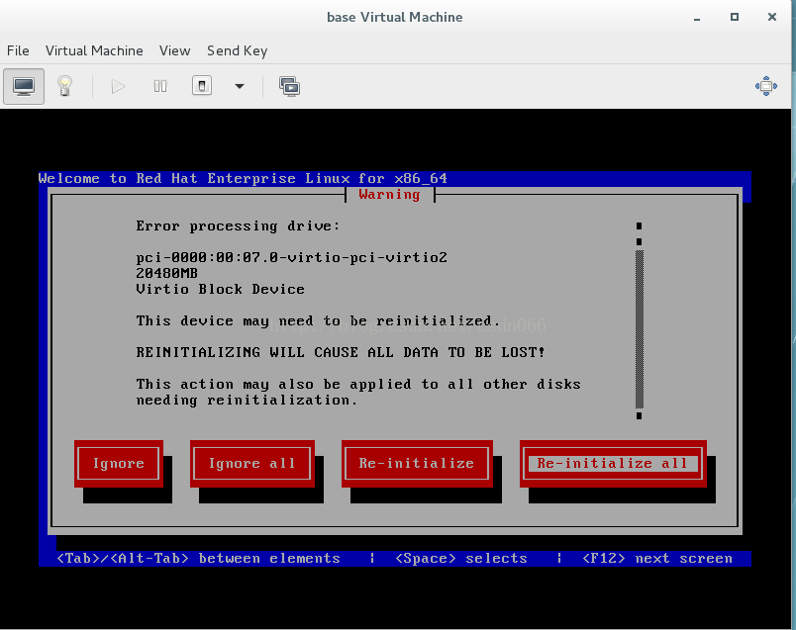The width and height of the screenshot is (796, 630).
Task: Click the scrollbar up marker in the dialog
Action: pos(640,225)
